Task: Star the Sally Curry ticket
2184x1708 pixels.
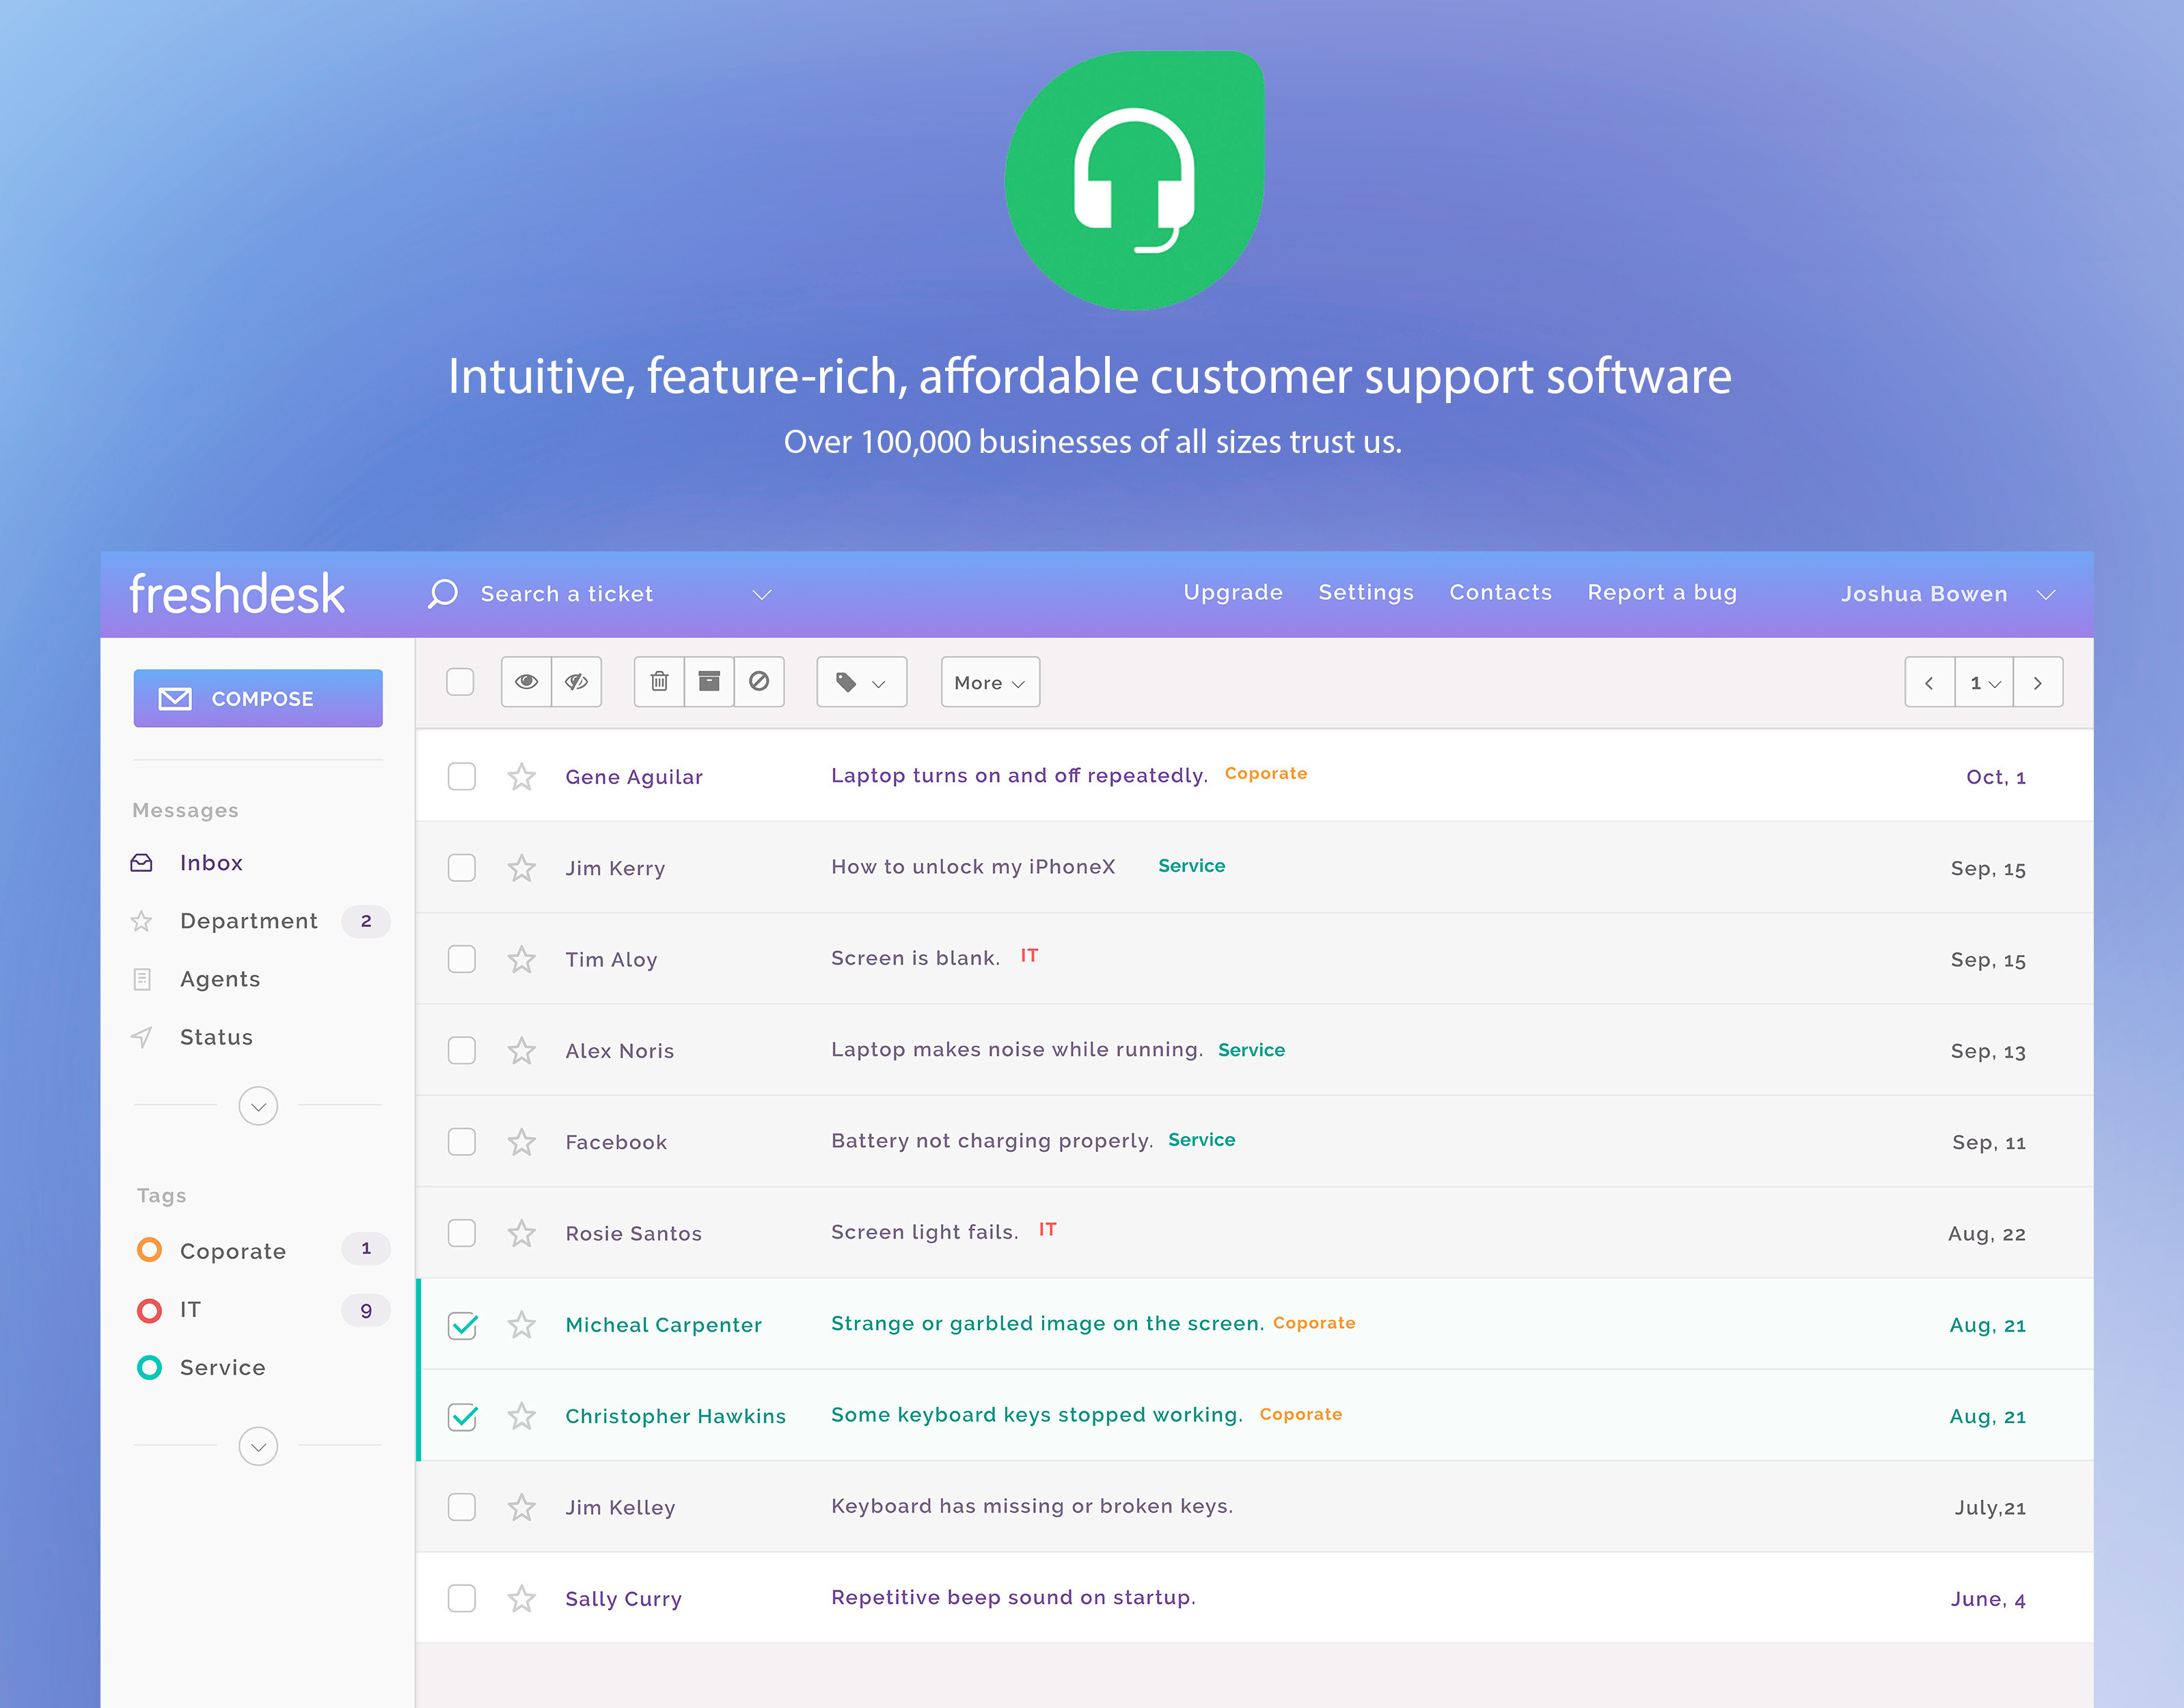Action: pyautogui.click(x=521, y=1599)
